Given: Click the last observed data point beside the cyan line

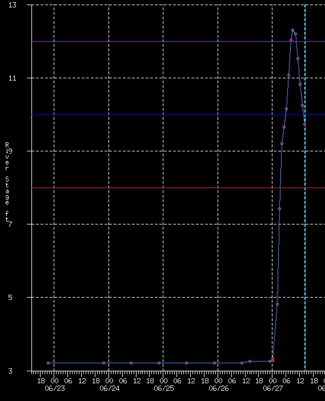Looking at the screenshot, I should 304,125.
